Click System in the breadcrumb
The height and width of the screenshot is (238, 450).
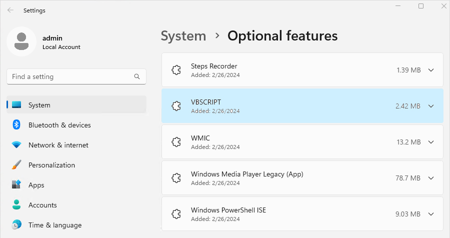tap(183, 36)
